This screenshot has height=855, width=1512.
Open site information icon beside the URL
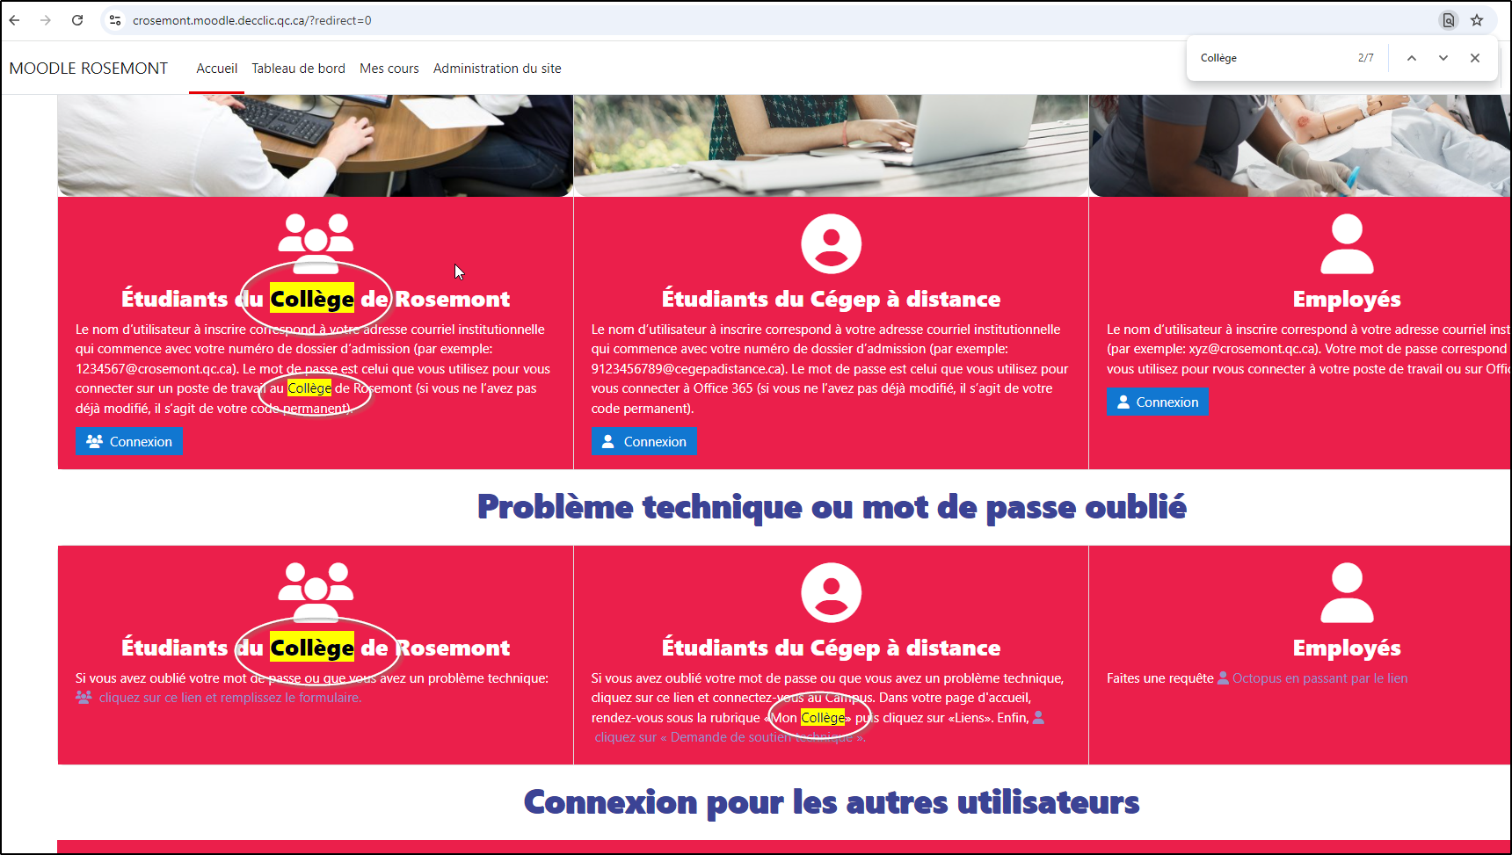click(x=115, y=20)
